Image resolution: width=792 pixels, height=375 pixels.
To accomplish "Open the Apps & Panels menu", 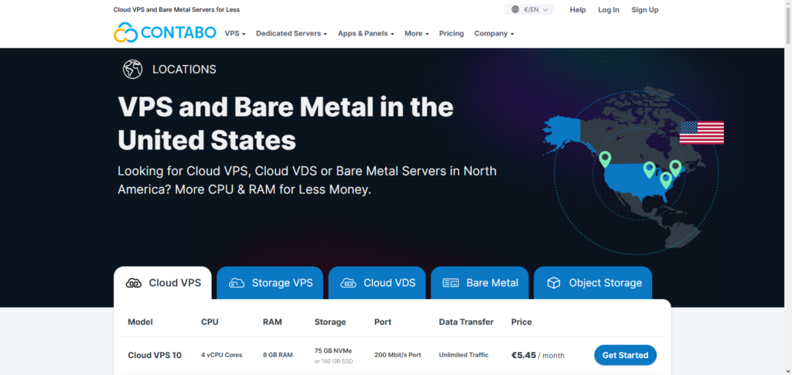I will coord(366,34).
